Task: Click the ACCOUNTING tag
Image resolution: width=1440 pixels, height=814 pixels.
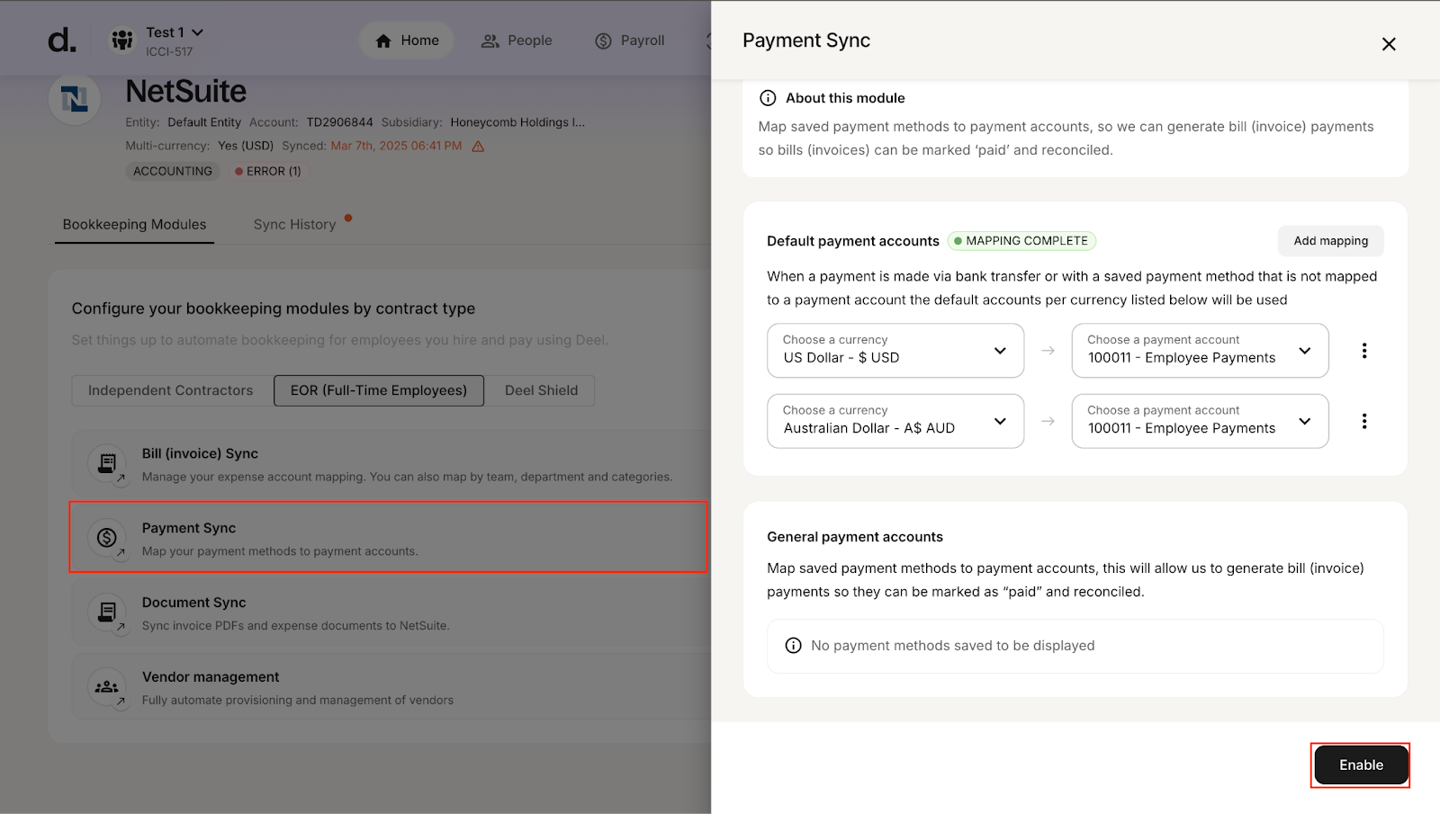Action: pyautogui.click(x=173, y=171)
